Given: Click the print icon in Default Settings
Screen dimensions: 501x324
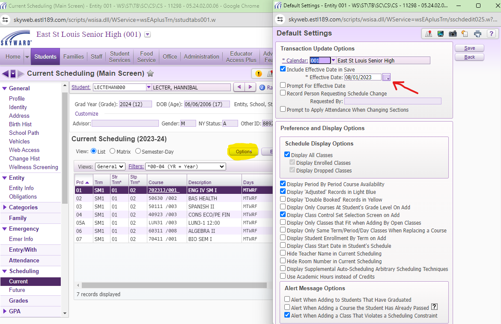Looking at the screenshot, I should (478, 34).
